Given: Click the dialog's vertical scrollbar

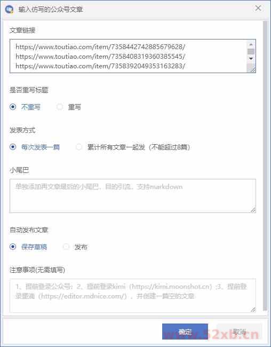Looking at the screenshot, I should [265, 166].
